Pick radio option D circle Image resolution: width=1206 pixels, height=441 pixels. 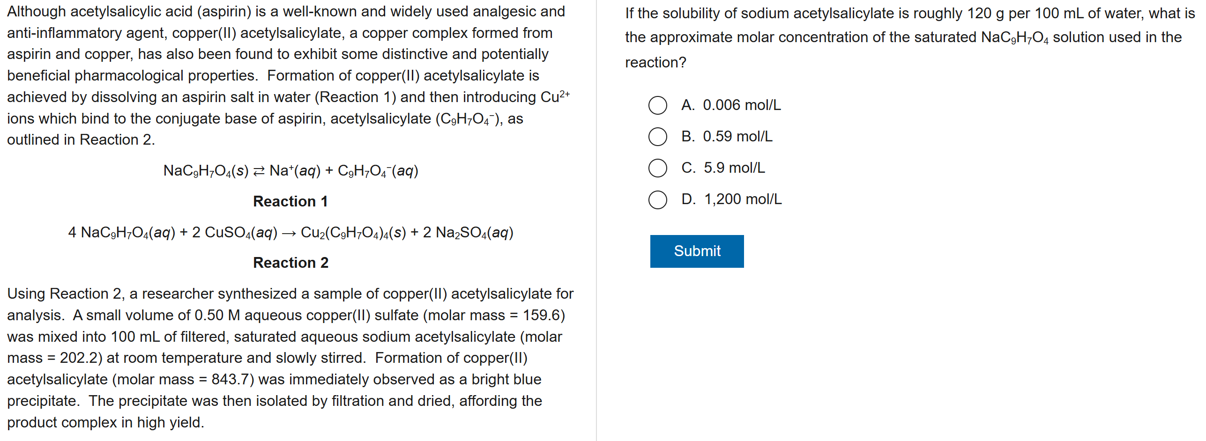pos(657,199)
